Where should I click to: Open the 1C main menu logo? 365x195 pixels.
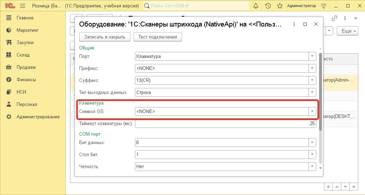click(x=10, y=6)
